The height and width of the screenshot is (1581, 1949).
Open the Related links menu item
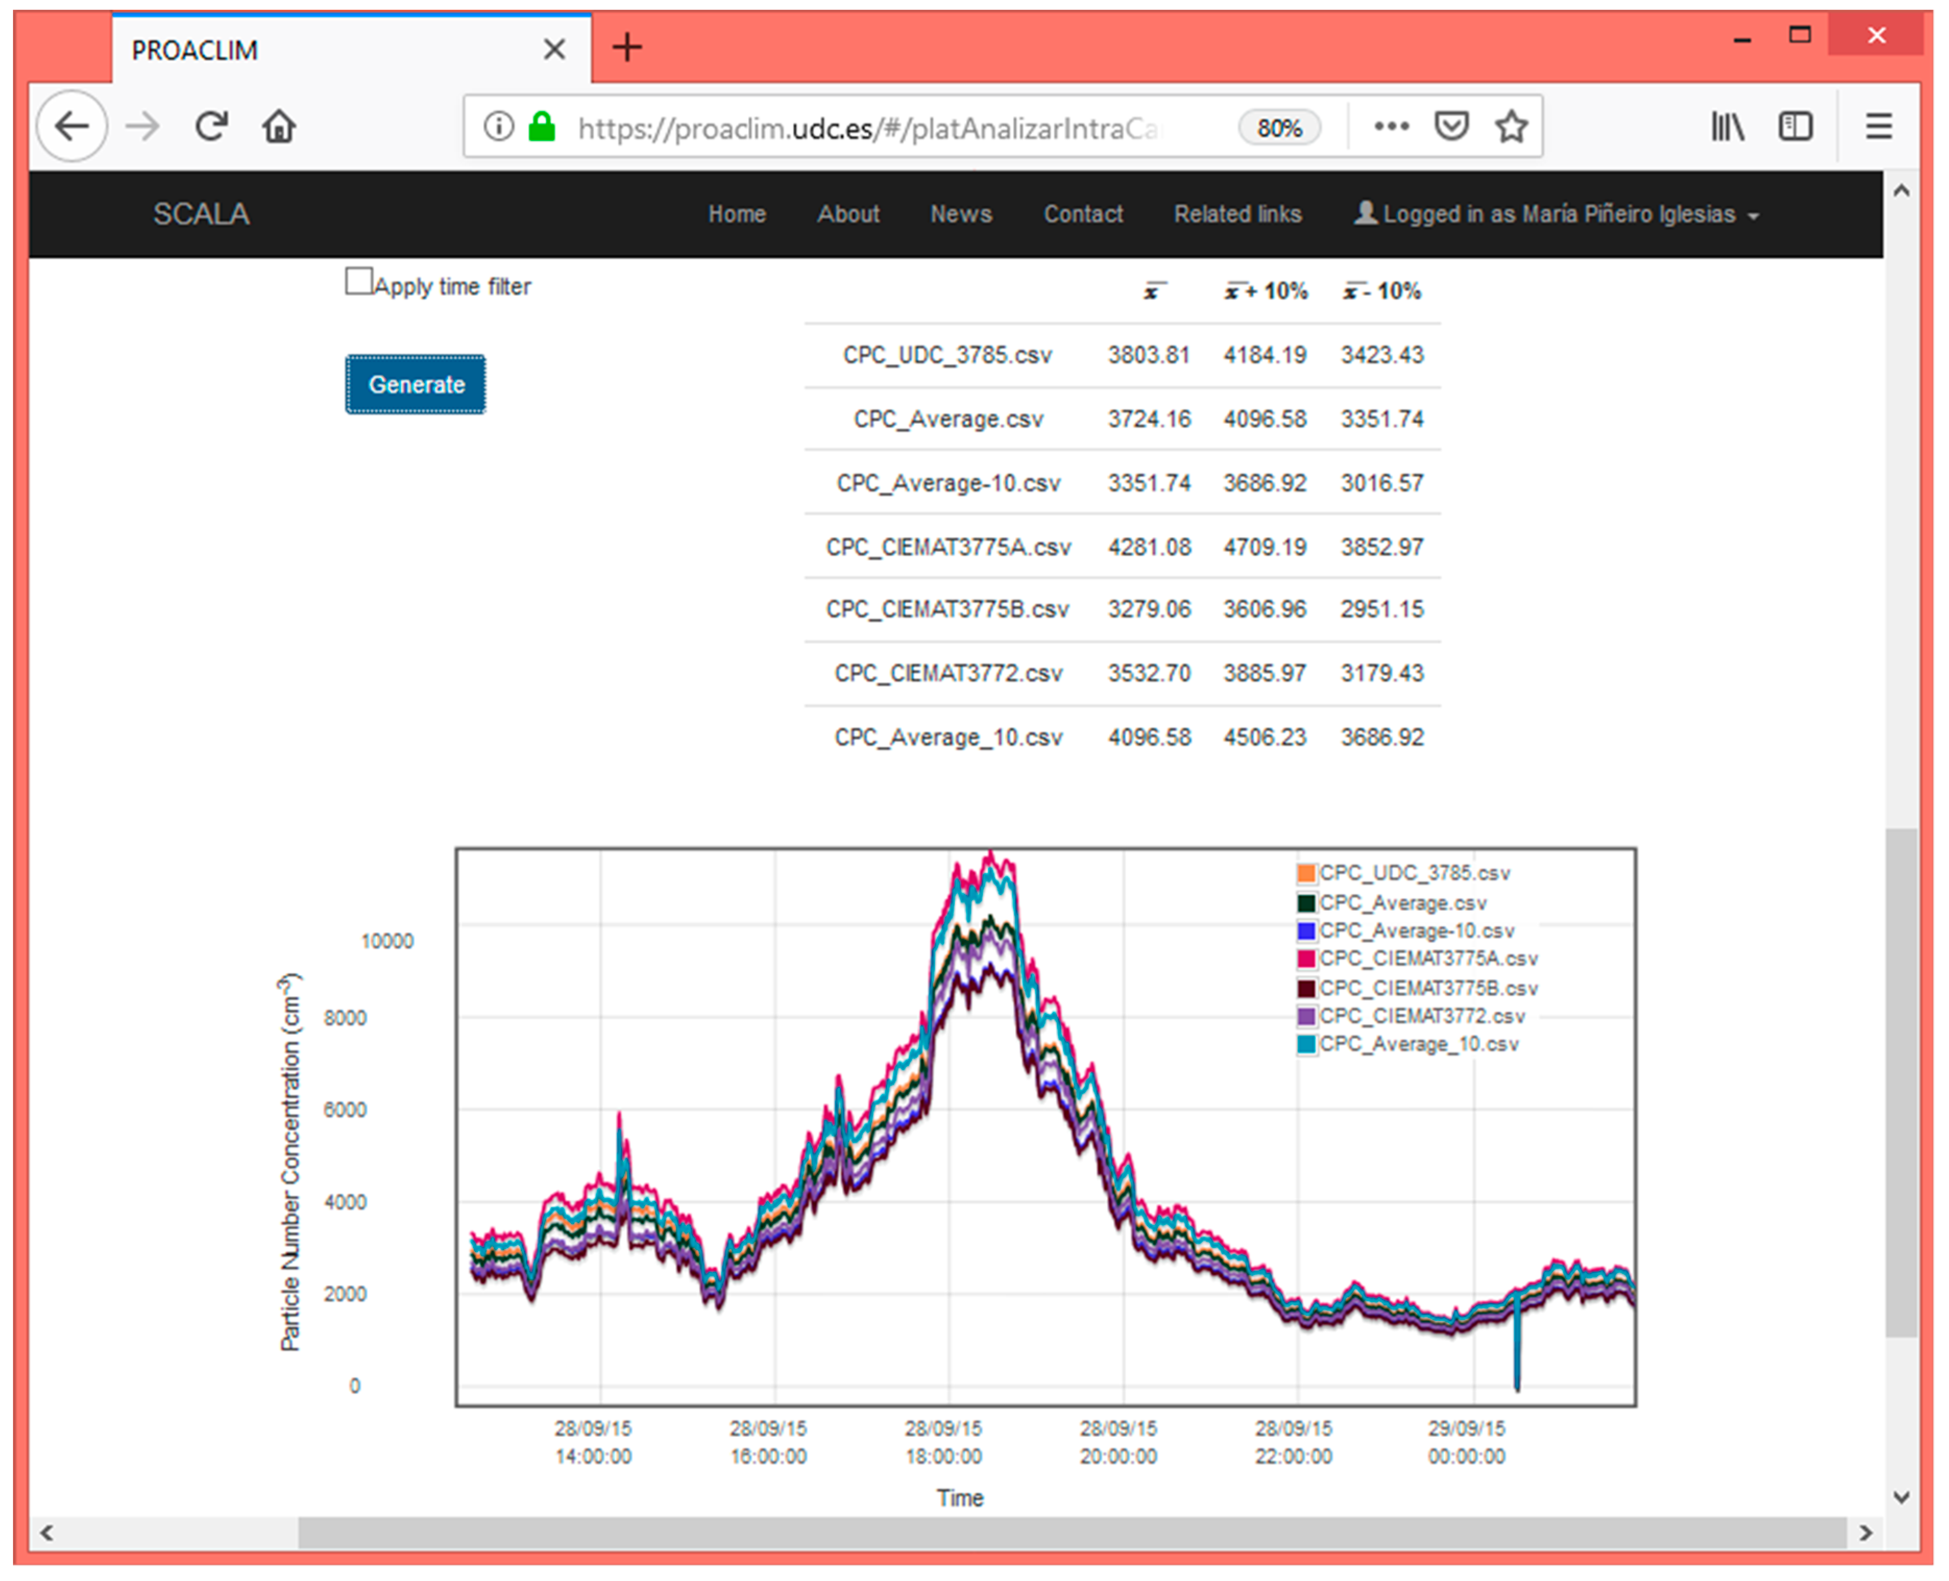[x=1237, y=214]
